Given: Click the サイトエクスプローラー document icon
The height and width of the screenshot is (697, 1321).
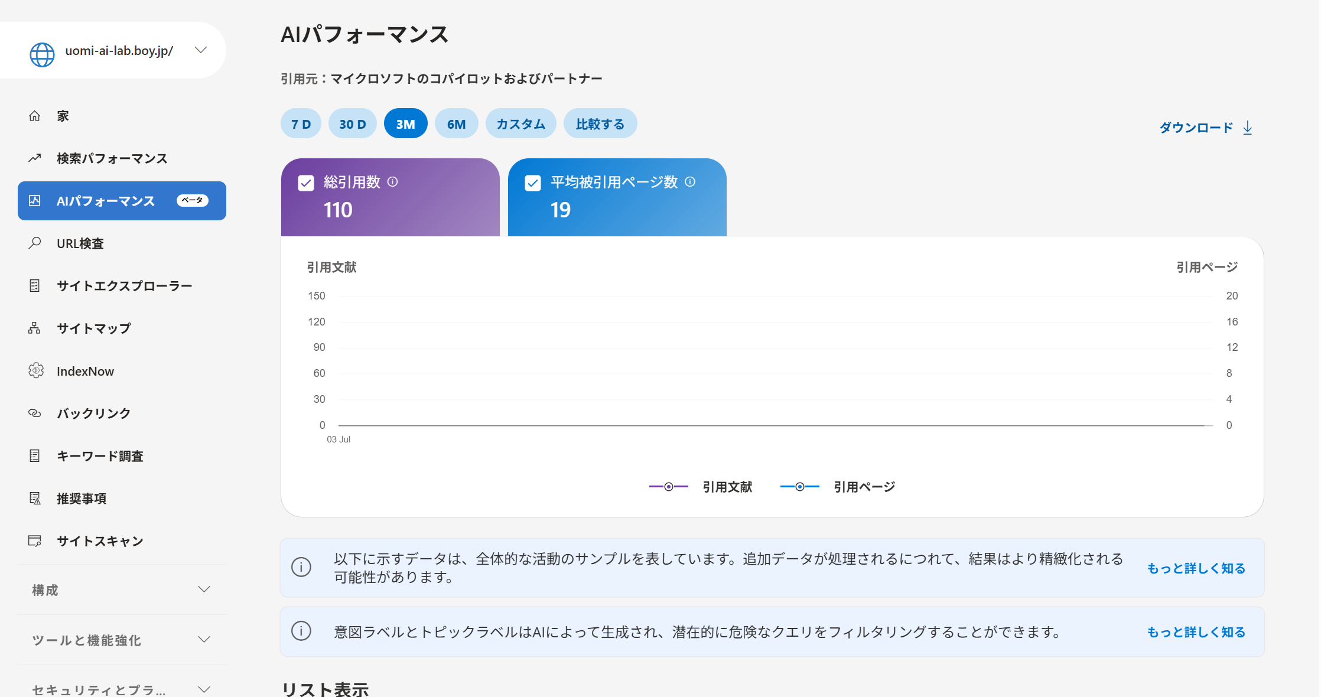Looking at the screenshot, I should tap(35, 286).
